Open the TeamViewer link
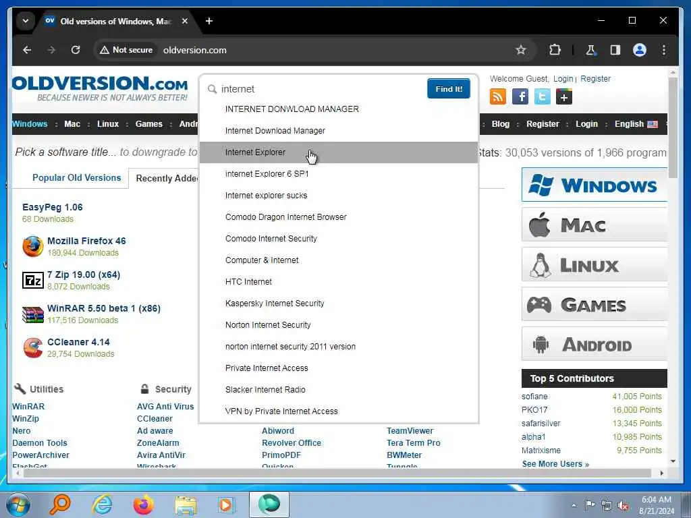The height and width of the screenshot is (518, 691). point(410,431)
